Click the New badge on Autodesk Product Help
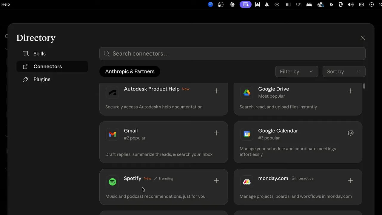The height and width of the screenshot is (215, 382). point(186,89)
